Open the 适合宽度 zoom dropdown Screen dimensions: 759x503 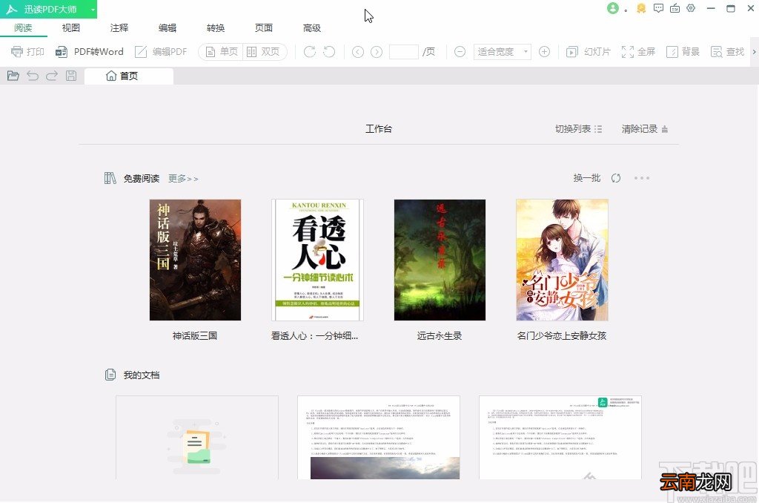click(x=502, y=51)
